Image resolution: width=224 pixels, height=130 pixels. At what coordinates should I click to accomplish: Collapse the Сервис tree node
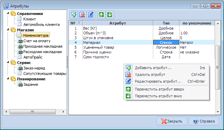8,62
